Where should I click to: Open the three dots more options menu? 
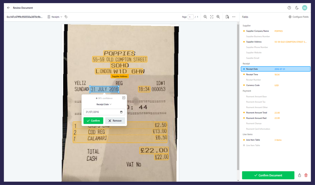pos(234,17)
